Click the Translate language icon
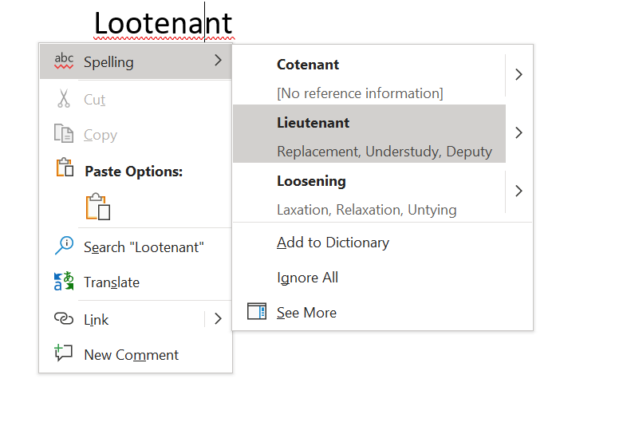The height and width of the screenshot is (434, 623). pos(64,281)
